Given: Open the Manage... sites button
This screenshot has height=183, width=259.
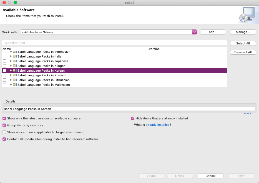Looking at the screenshot, I should pos(243,32).
